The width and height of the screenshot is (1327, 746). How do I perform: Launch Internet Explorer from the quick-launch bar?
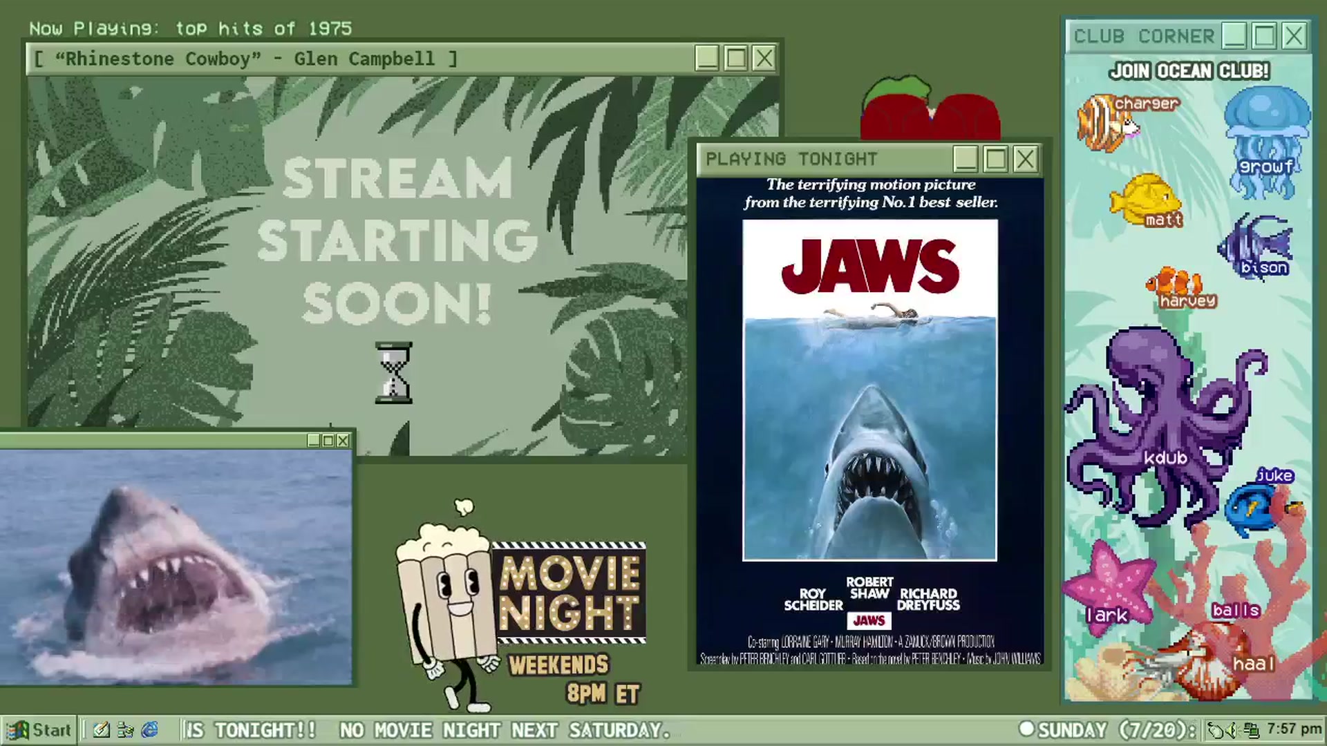pyautogui.click(x=150, y=730)
